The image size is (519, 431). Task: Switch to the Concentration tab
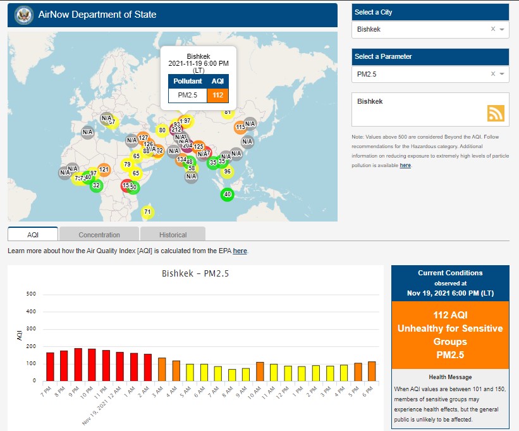(99, 234)
